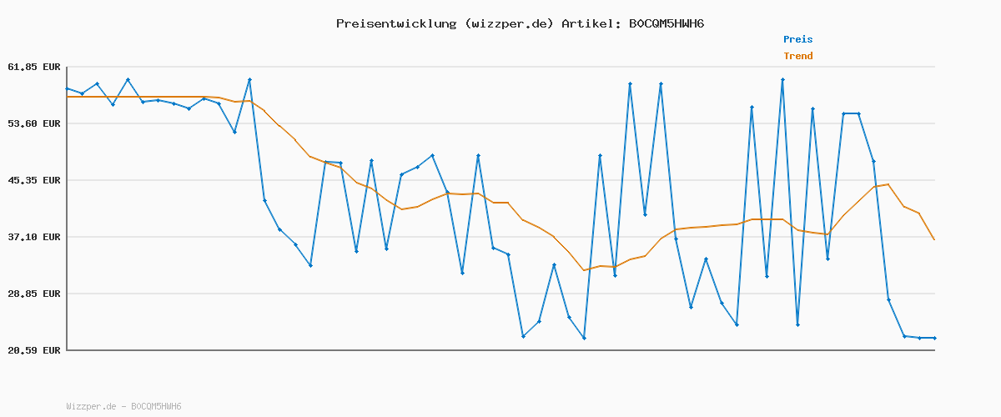Viewport: 1001px width, 417px height.
Task: Select the last blue price point at right
Action: point(934,338)
